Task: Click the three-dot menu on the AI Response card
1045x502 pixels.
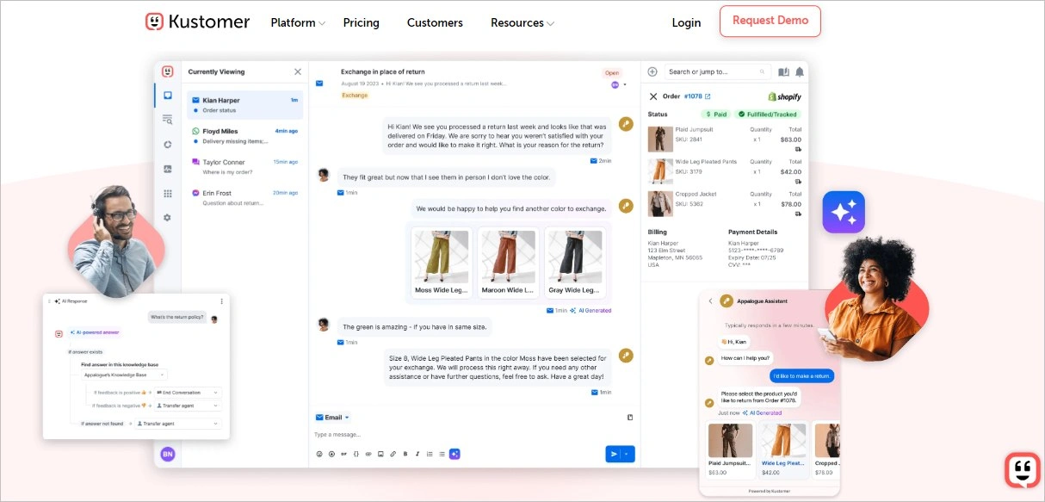Action: point(222,301)
